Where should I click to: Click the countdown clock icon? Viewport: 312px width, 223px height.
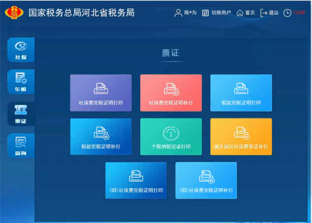287,13
